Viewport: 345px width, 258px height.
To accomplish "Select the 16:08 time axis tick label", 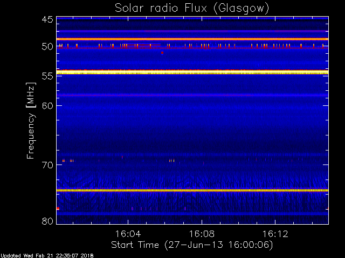I will 202,234.
